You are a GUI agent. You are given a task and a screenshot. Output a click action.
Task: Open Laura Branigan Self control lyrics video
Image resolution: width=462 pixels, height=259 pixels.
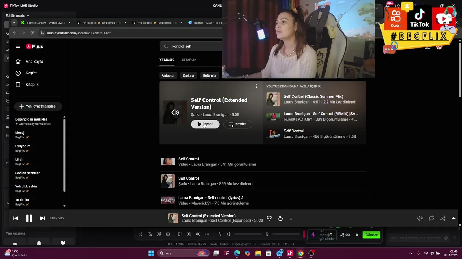[x=263, y=200]
